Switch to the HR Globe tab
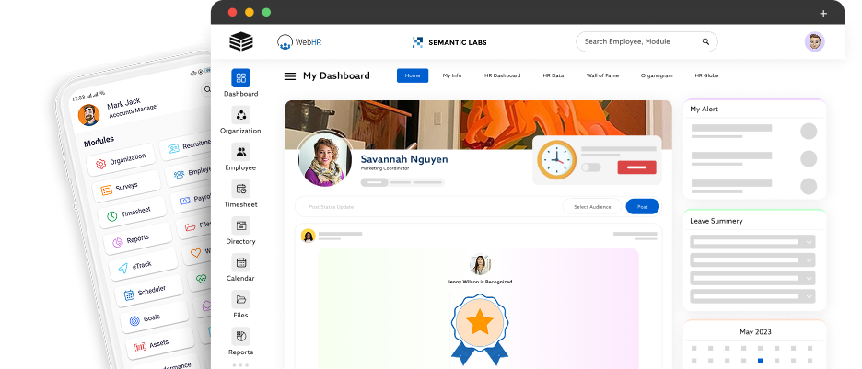 click(x=706, y=75)
